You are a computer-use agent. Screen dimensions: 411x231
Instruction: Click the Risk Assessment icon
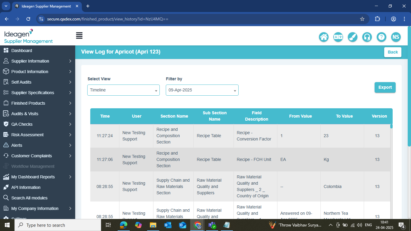point(6,135)
